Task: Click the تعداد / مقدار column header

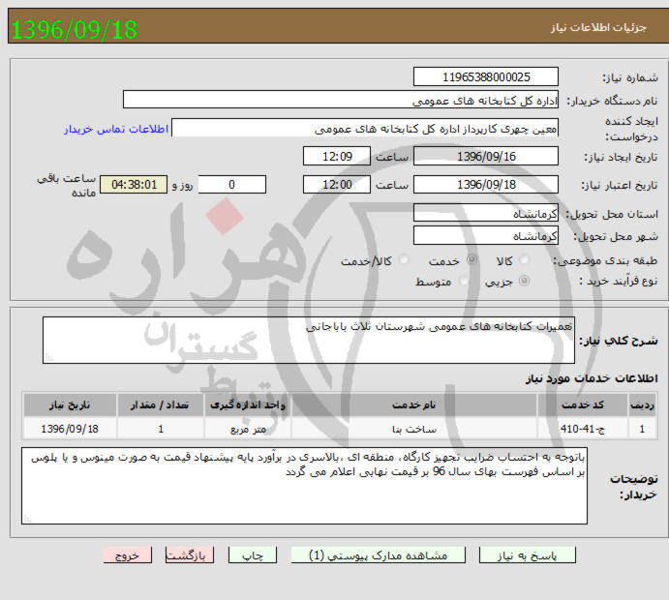Action: click(161, 405)
